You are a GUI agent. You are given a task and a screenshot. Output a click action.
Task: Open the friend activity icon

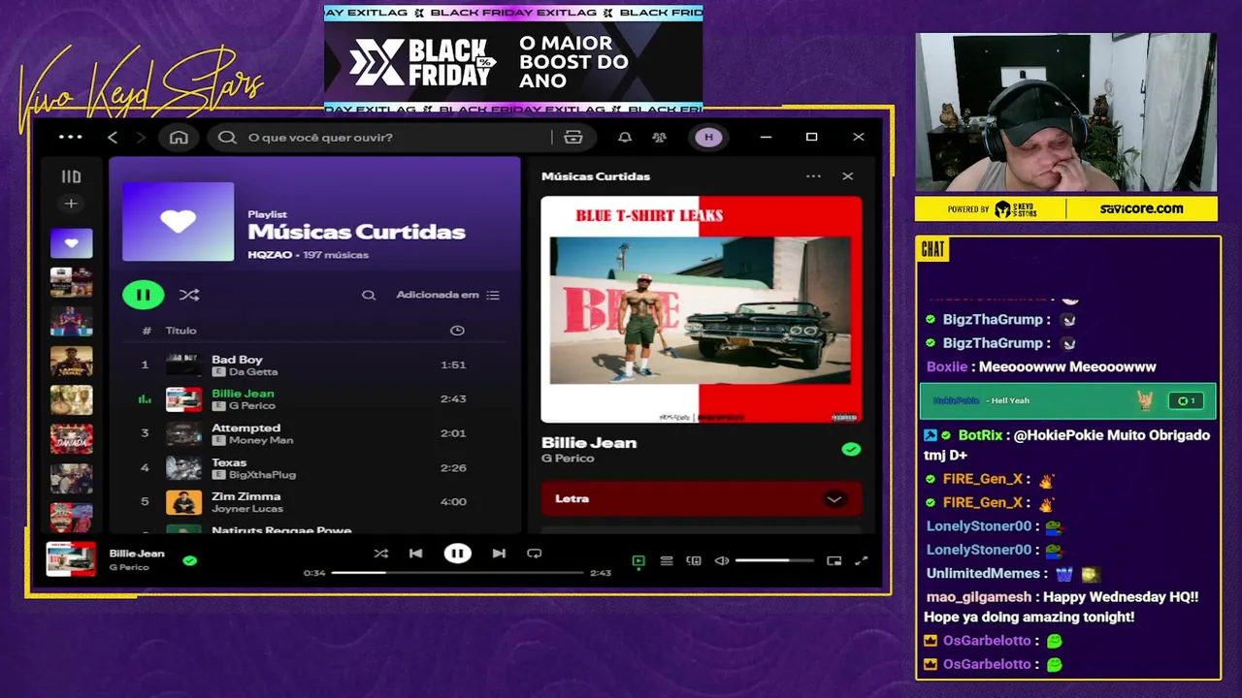coord(660,137)
